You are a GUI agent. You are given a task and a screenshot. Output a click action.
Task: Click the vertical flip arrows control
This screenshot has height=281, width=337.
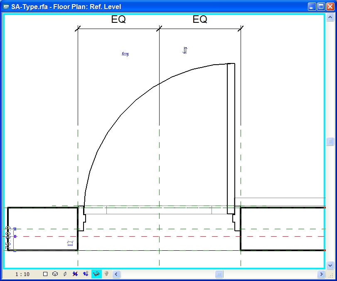click(x=185, y=51)
